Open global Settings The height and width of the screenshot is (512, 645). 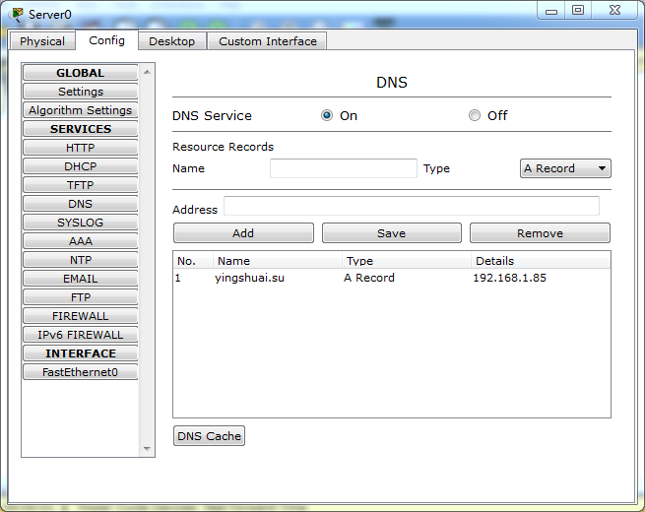coord(80,92)
